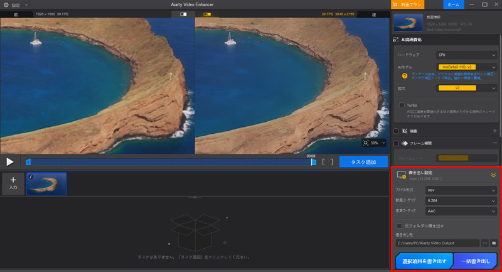Enable the 編集 edit checkbox

pos(396,131)
